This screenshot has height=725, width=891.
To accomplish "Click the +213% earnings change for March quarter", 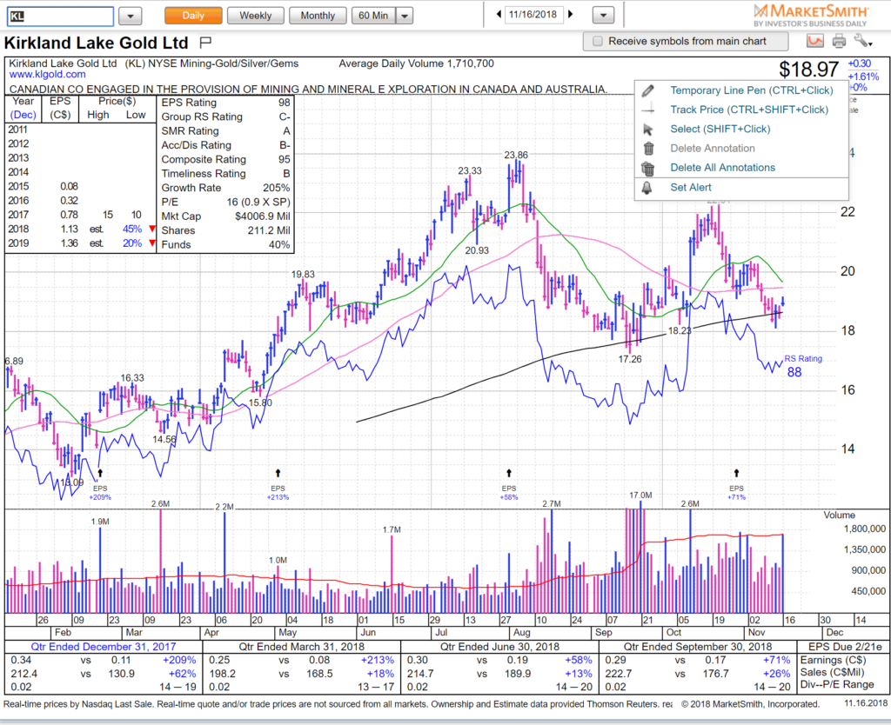I will click(378, 661).
